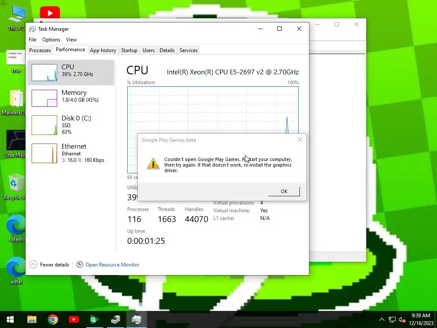Switch to the App history tab

click(x=103, y=50)
